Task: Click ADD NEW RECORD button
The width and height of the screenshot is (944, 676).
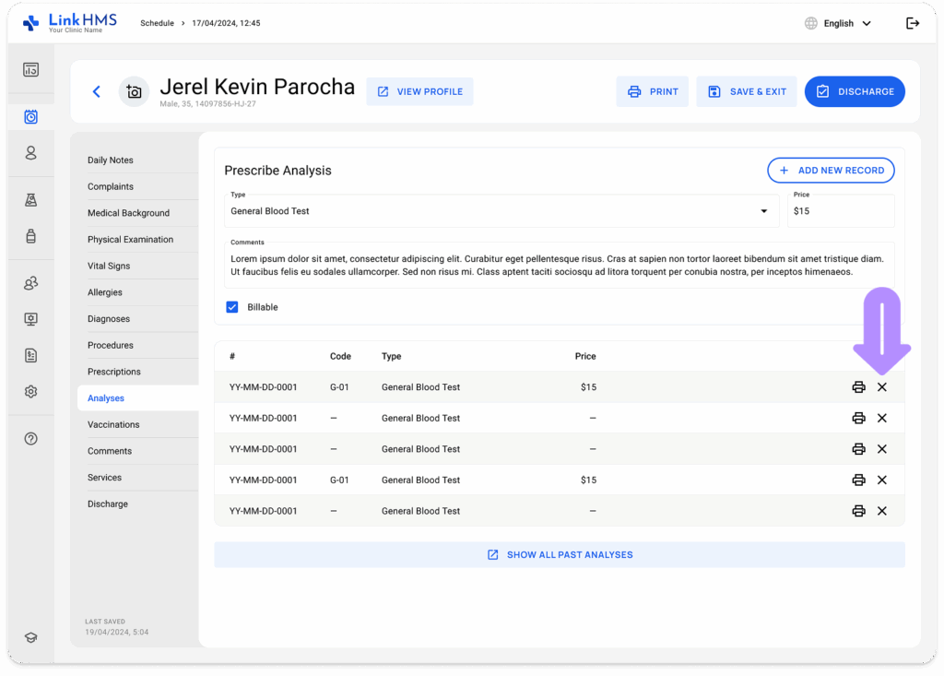Action: pyautogui.click(x=831, y=171)
